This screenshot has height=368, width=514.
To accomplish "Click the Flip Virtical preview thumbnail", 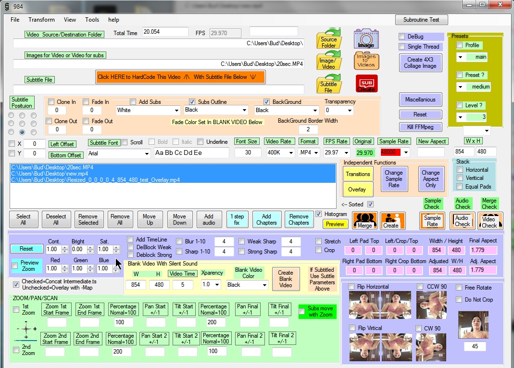I will point(380,347).
